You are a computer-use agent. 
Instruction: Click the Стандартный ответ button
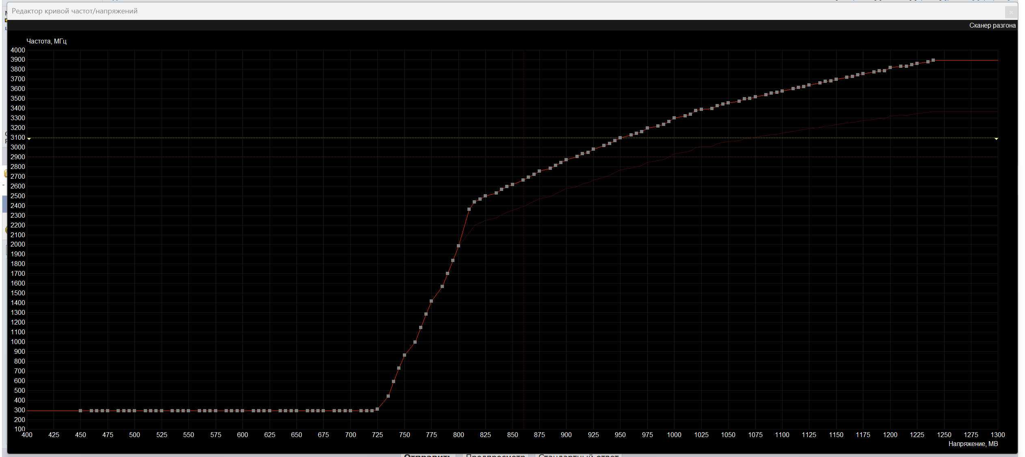point(578,455)
